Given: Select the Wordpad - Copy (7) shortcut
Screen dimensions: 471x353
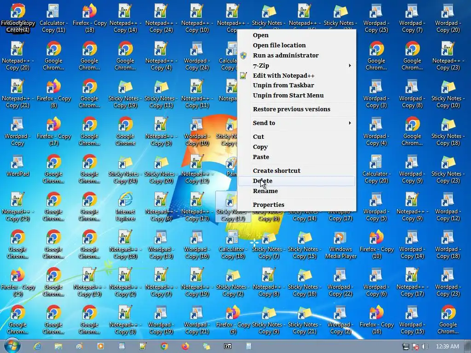Looking at the screenshot, I should [x=412, y=18].
